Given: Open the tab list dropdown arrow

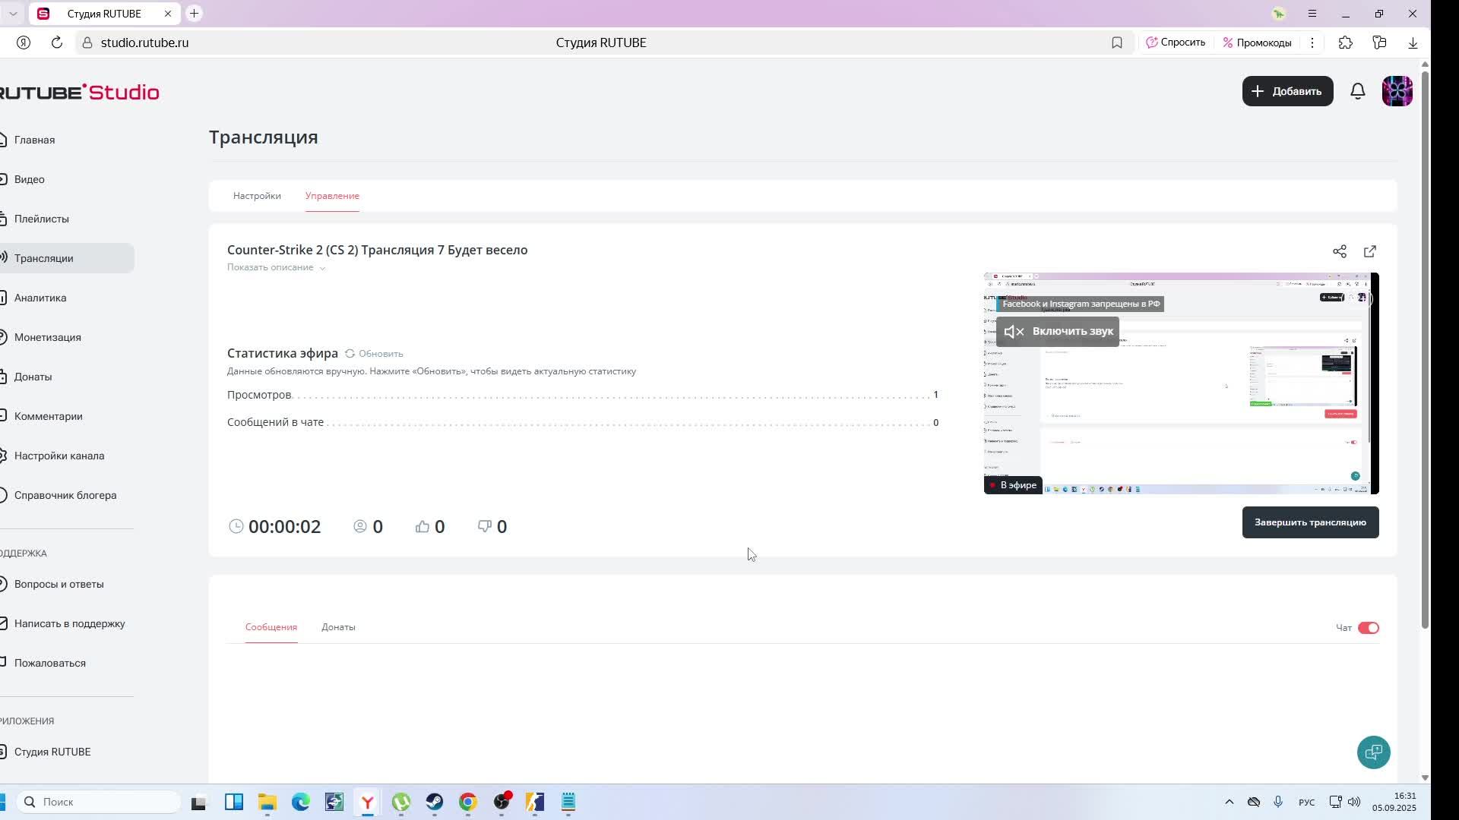Looking at the screenshot, I should coord(13,14).
